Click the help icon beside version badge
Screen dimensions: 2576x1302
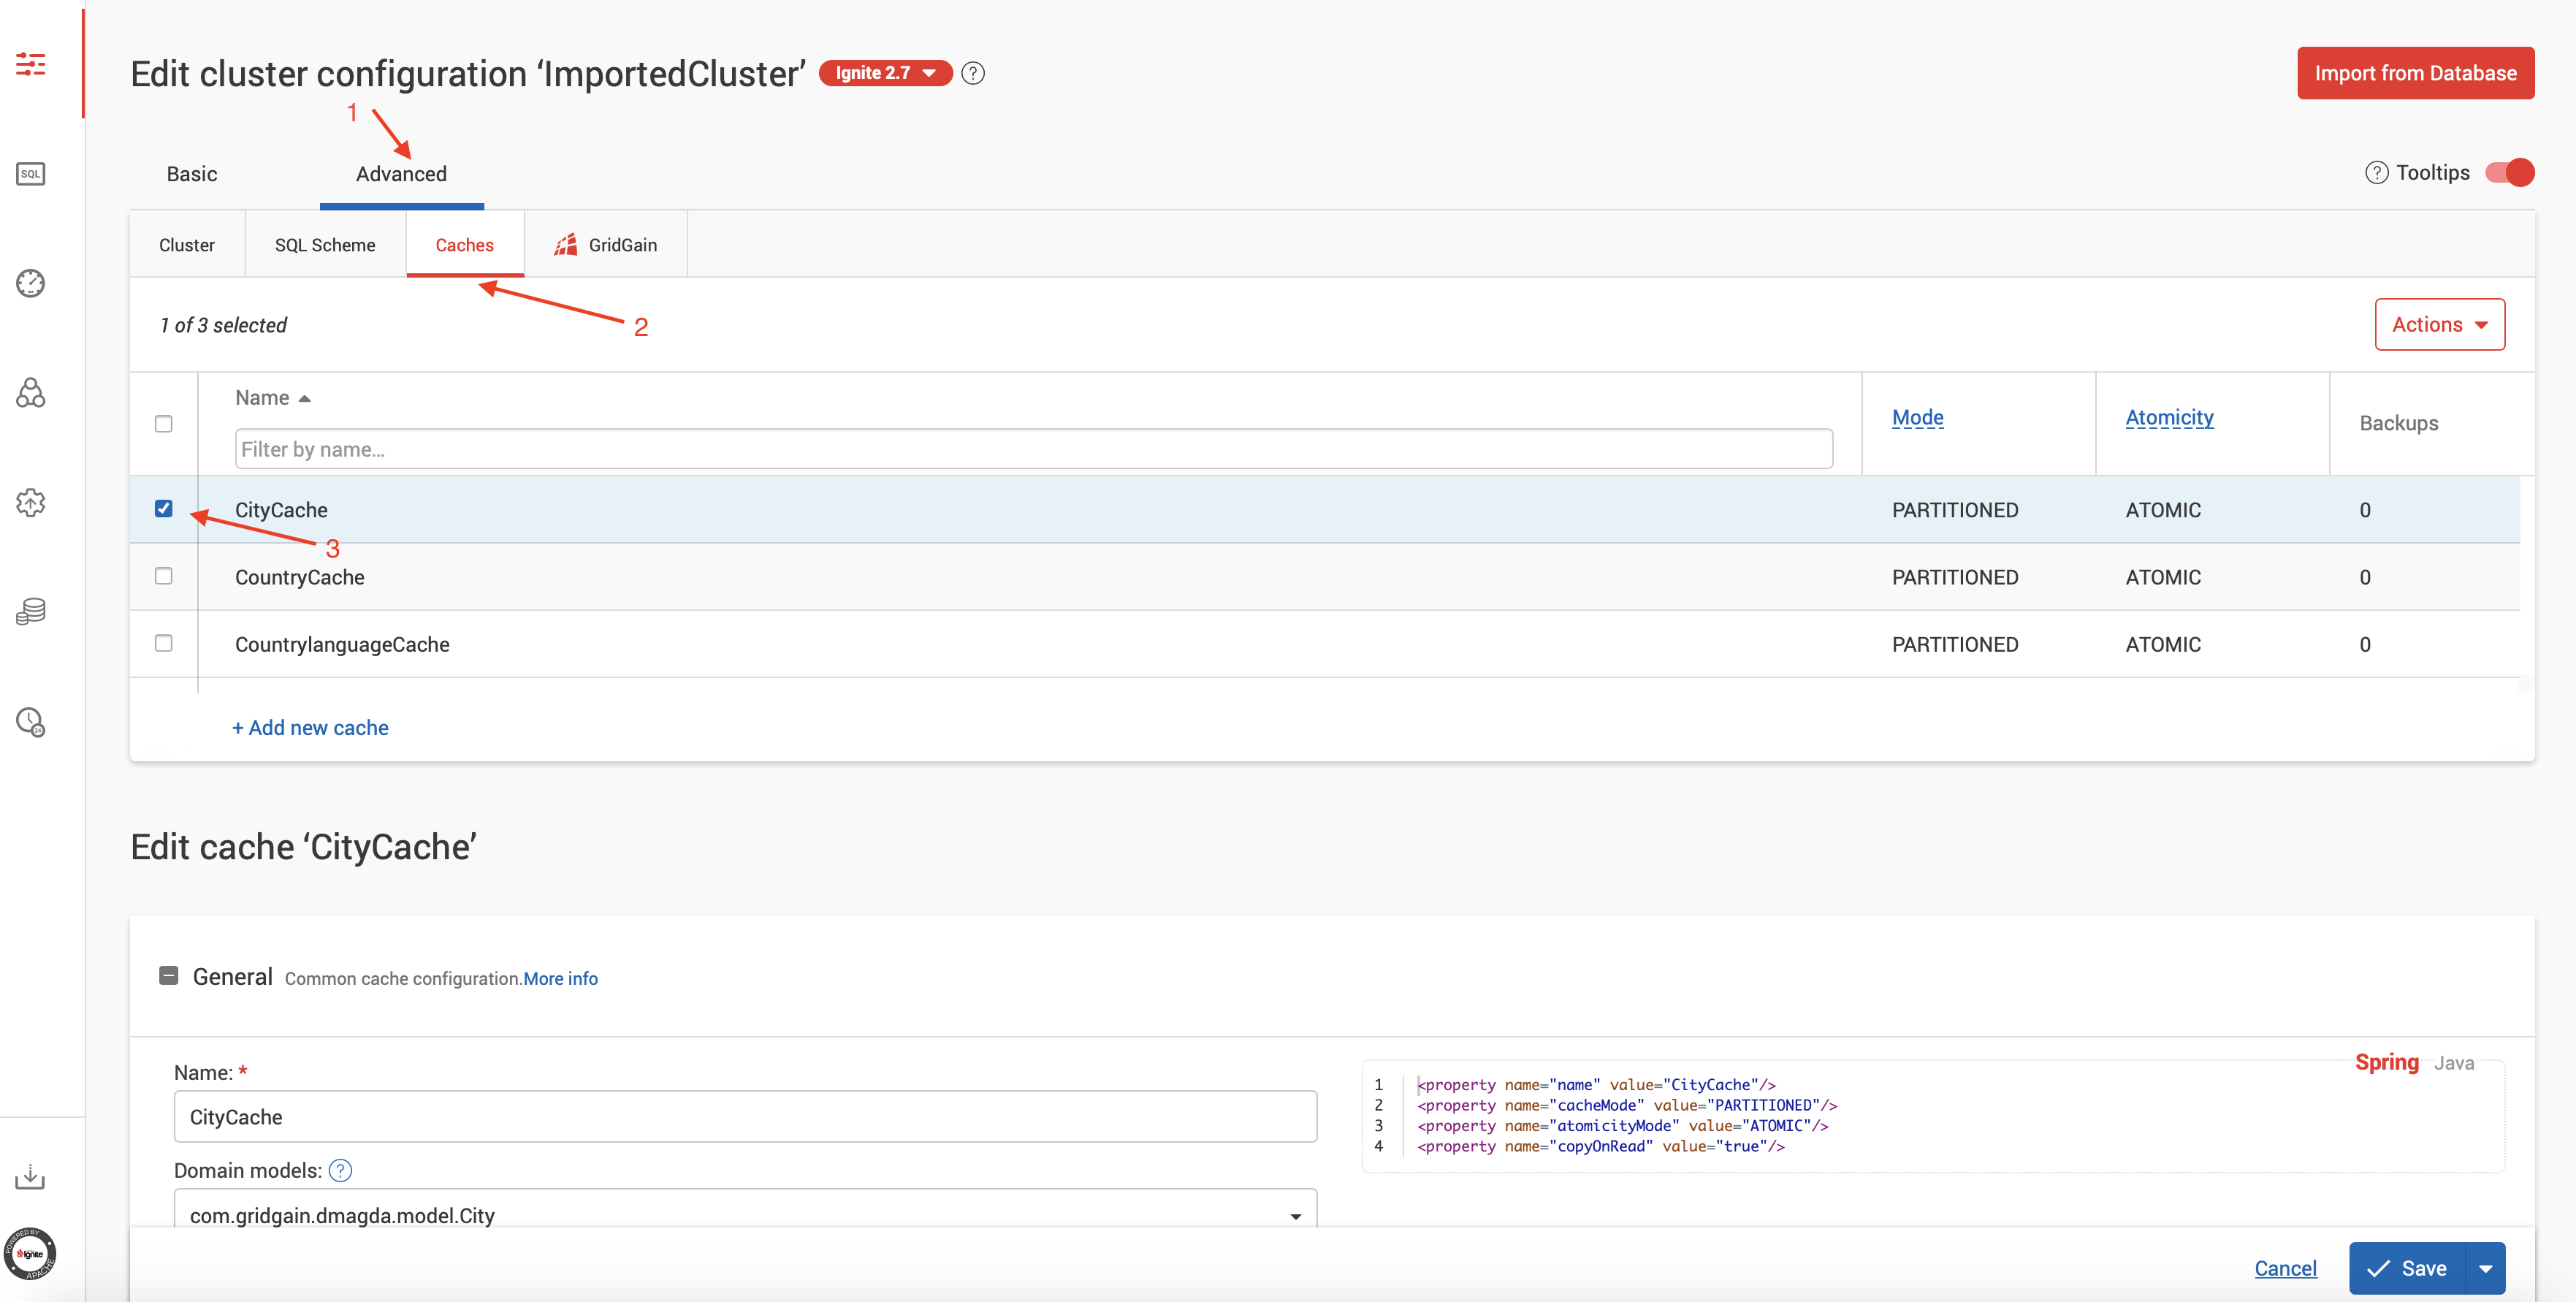click(x=972, y=73)
